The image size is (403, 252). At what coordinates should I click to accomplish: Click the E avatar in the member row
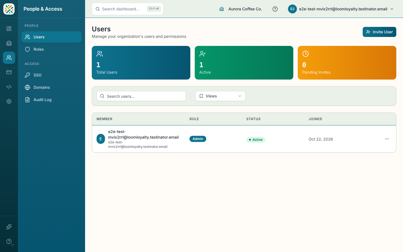101,139
